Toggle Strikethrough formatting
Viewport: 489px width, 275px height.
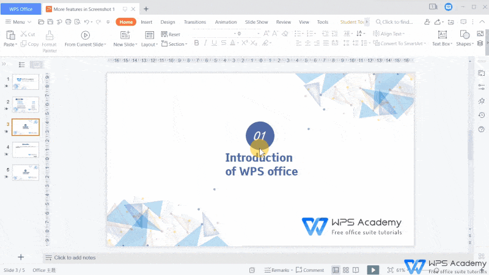[x=224, y=43]
